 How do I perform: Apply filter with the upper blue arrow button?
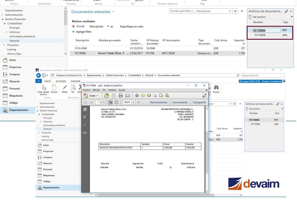coord(235,11)
